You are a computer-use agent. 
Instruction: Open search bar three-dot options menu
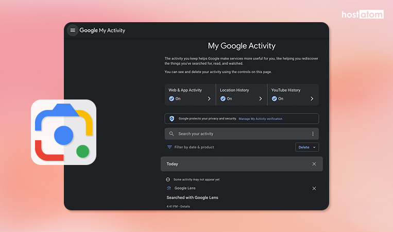tap(313, 134)
